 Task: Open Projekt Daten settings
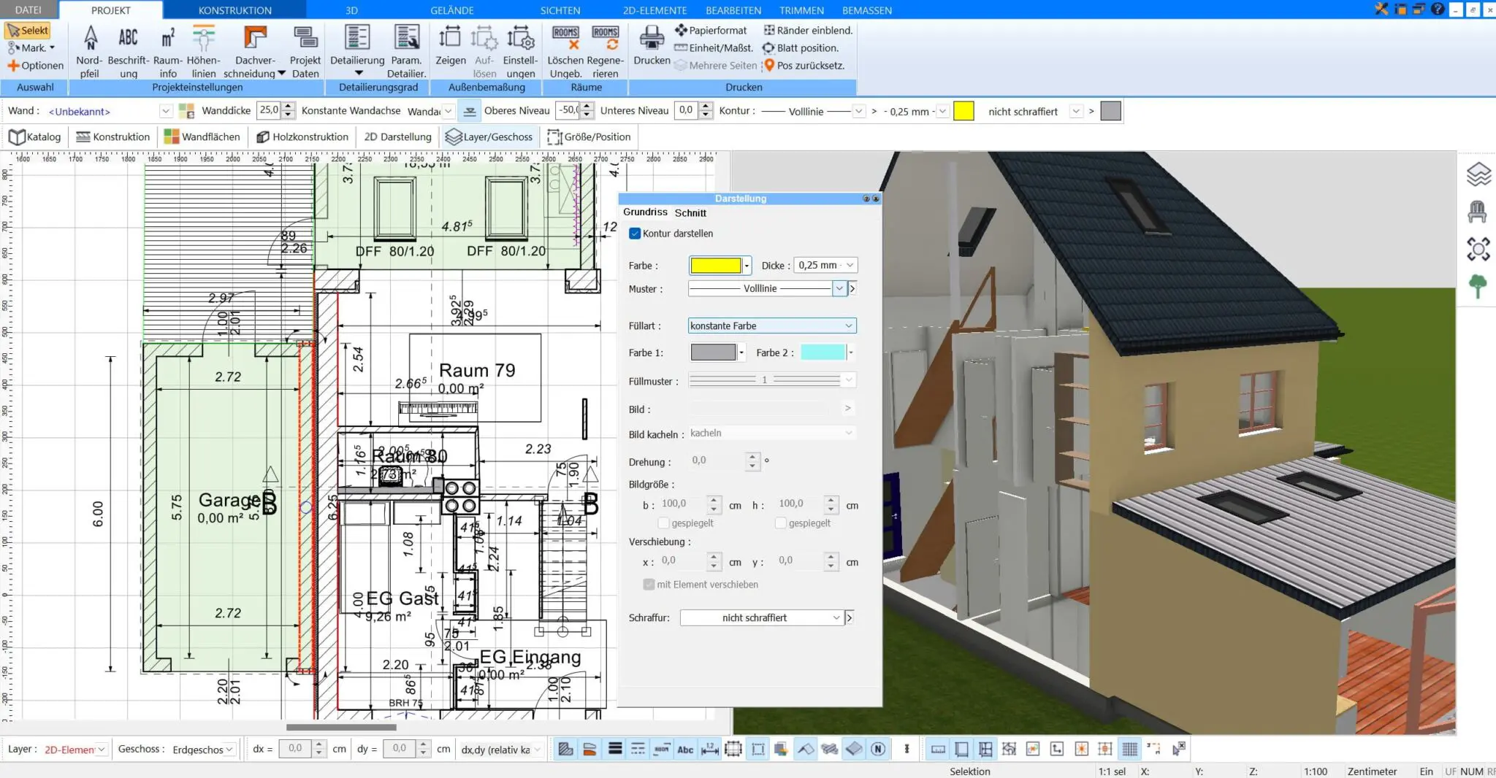(305, 39)
